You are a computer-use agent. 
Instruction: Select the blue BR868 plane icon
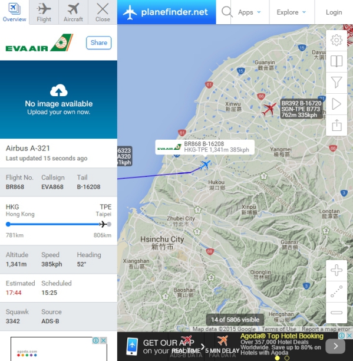point(204,165)
